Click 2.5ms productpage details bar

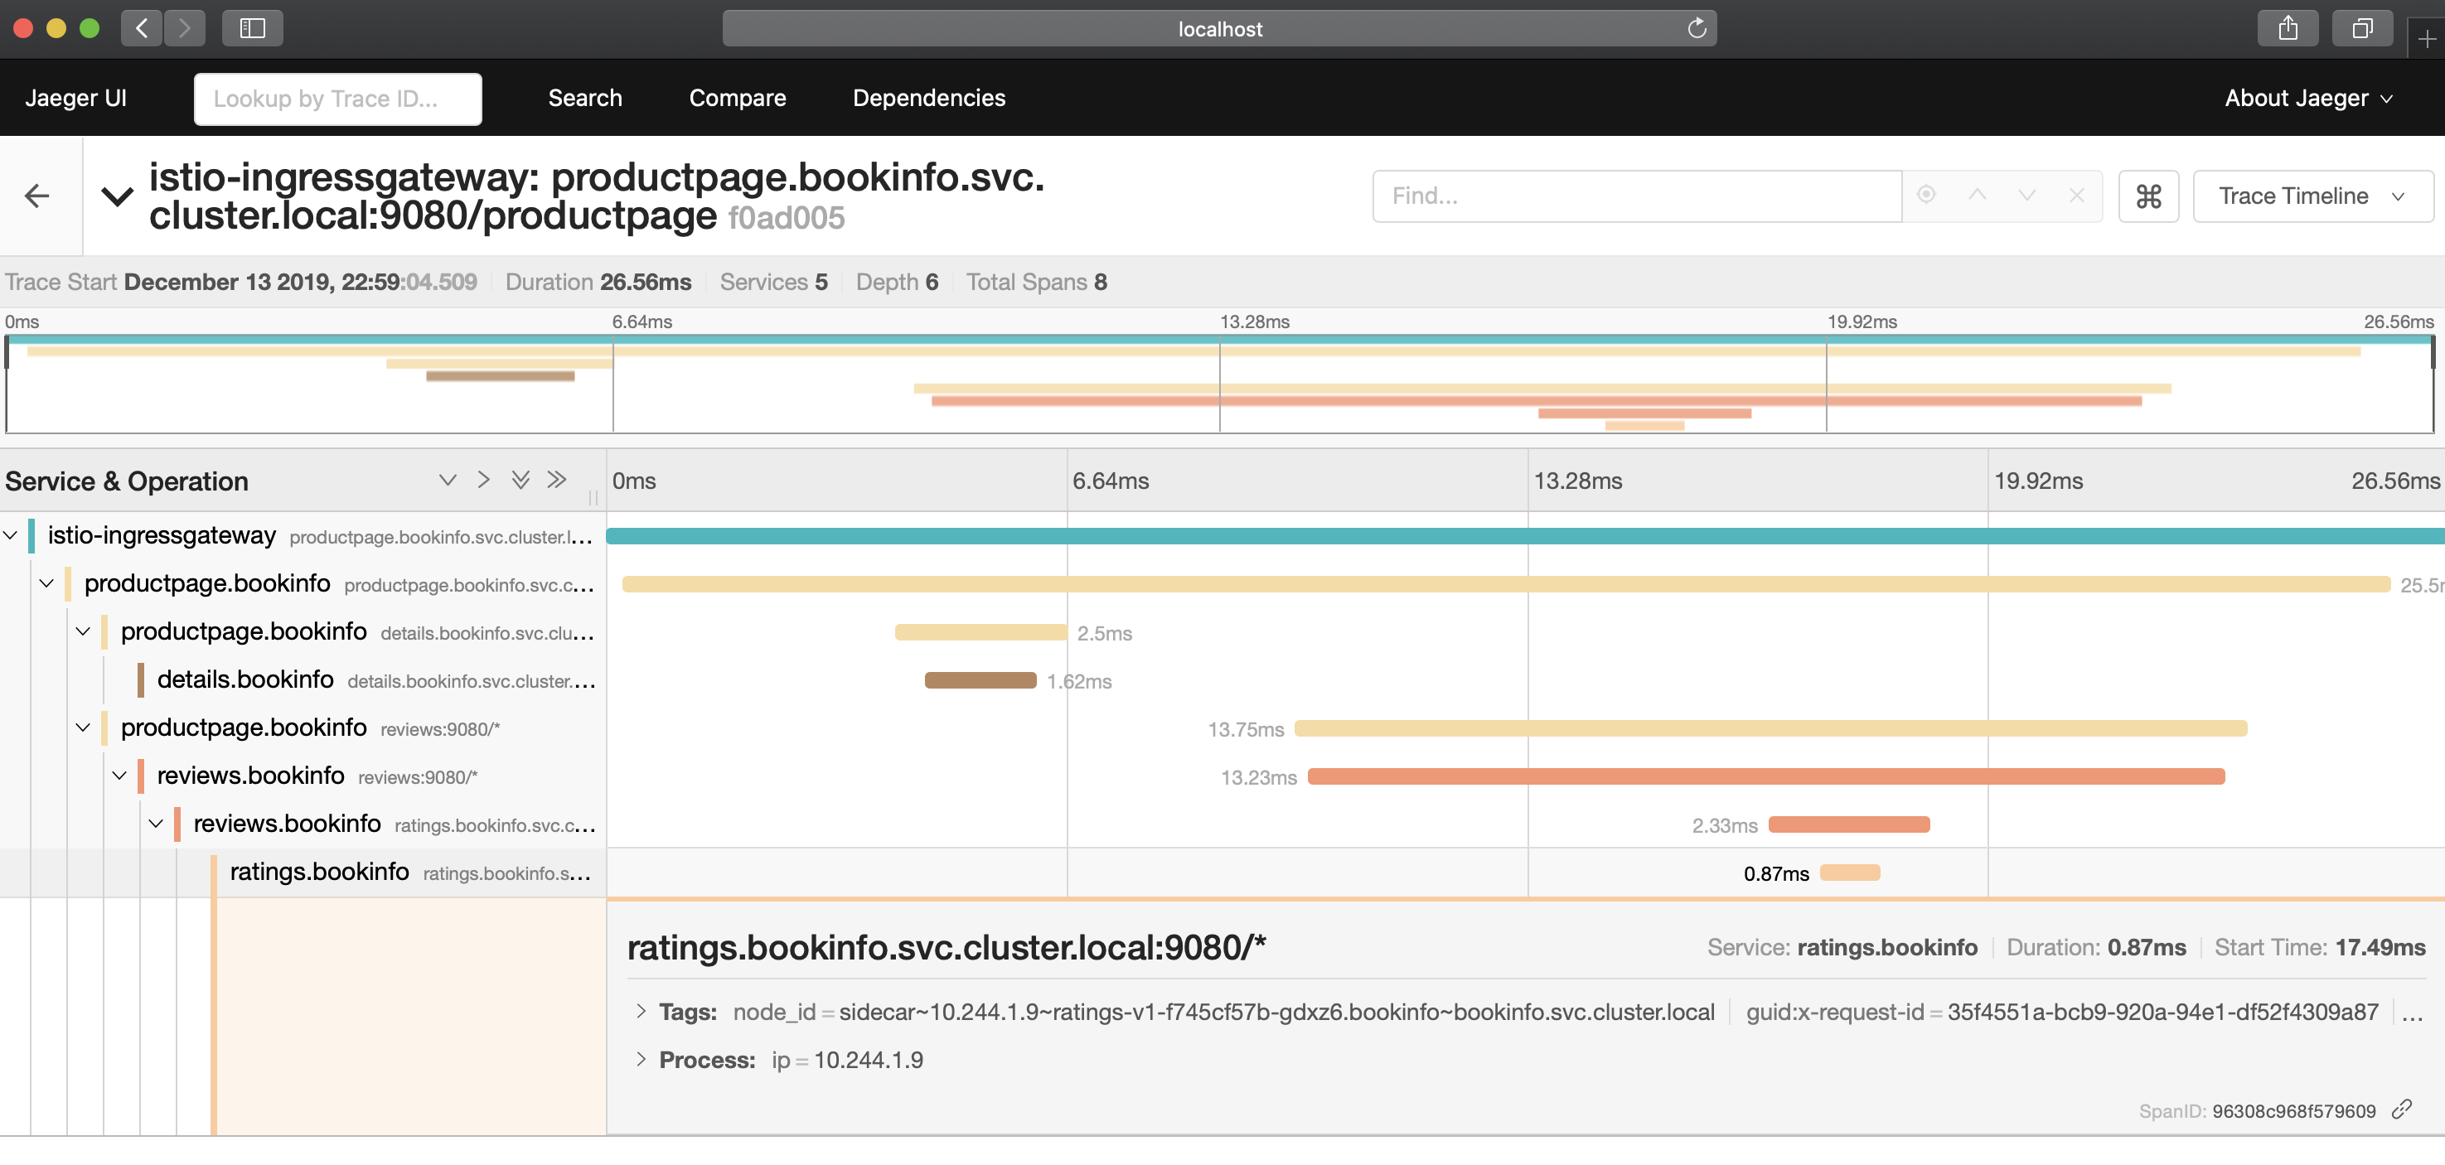tap(980, 632)
